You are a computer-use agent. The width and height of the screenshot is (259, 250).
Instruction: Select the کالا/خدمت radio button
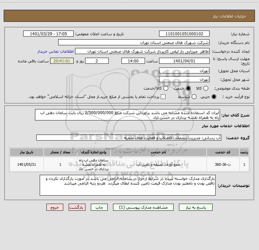[166, 88]
